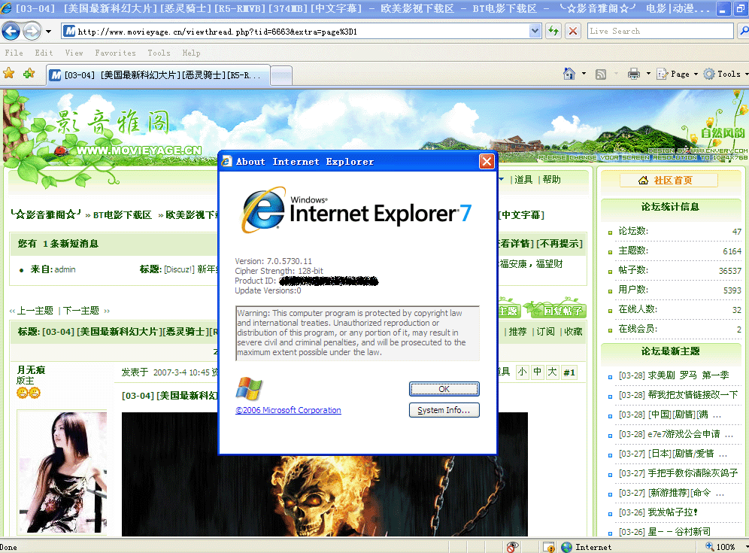Open the View menu
749x553 pixels.
click(x=74, y=53)
